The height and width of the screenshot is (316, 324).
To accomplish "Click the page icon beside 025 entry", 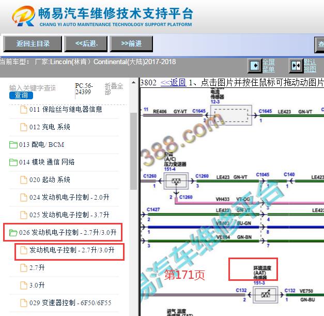I will coord(24,215).
